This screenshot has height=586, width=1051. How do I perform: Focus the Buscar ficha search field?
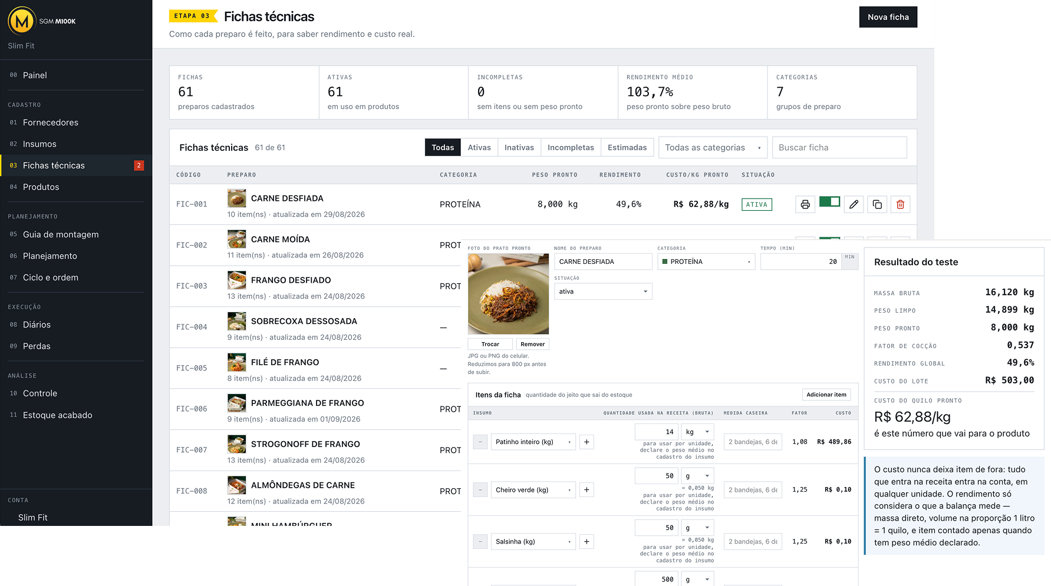839,148
